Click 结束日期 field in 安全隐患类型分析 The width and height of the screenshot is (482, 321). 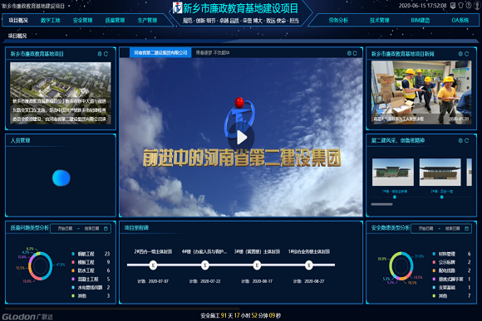click(452, 229)
